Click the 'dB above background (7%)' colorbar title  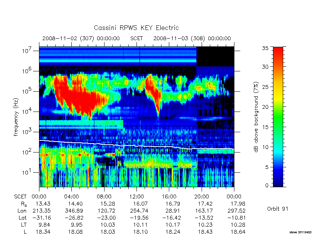pos(257,117)
